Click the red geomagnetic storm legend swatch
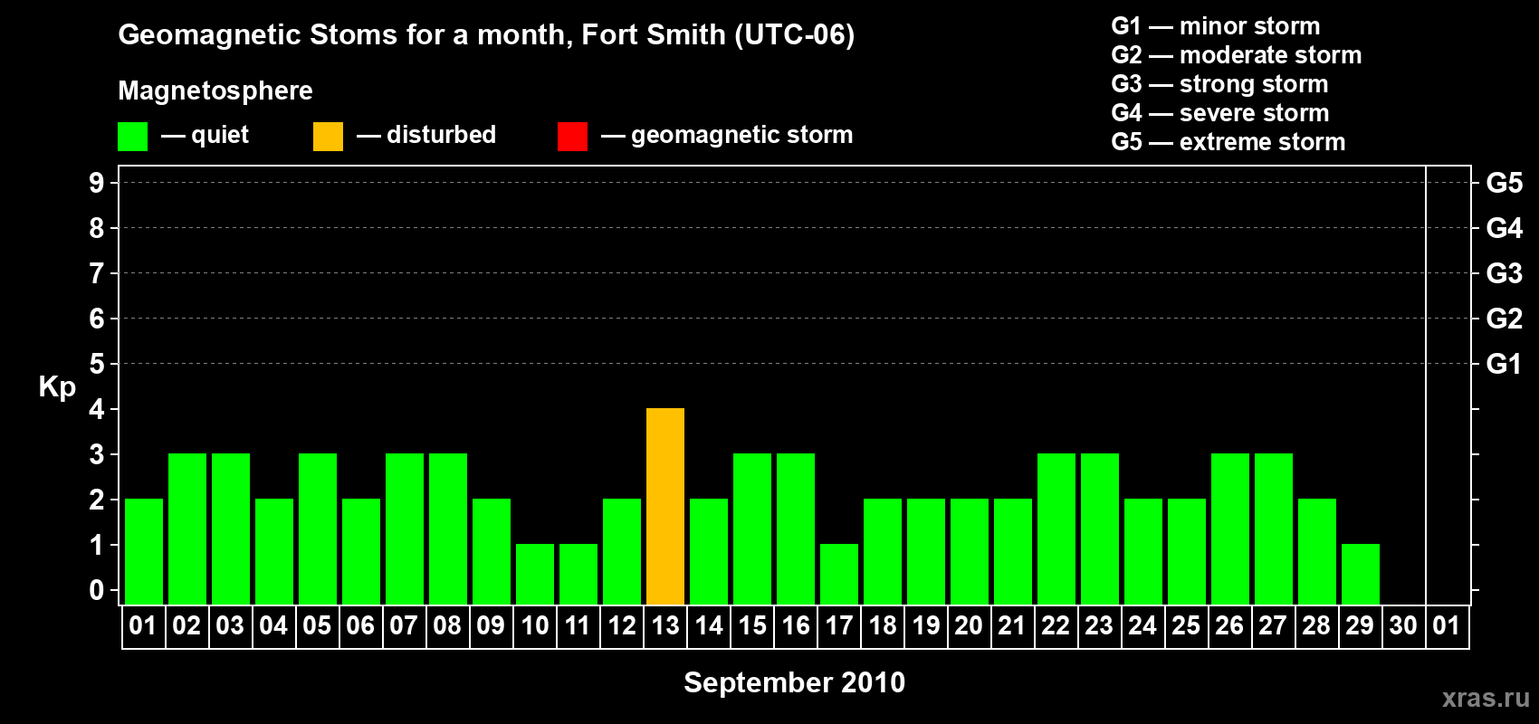The image size is (1539, 724). pos(572,137)
